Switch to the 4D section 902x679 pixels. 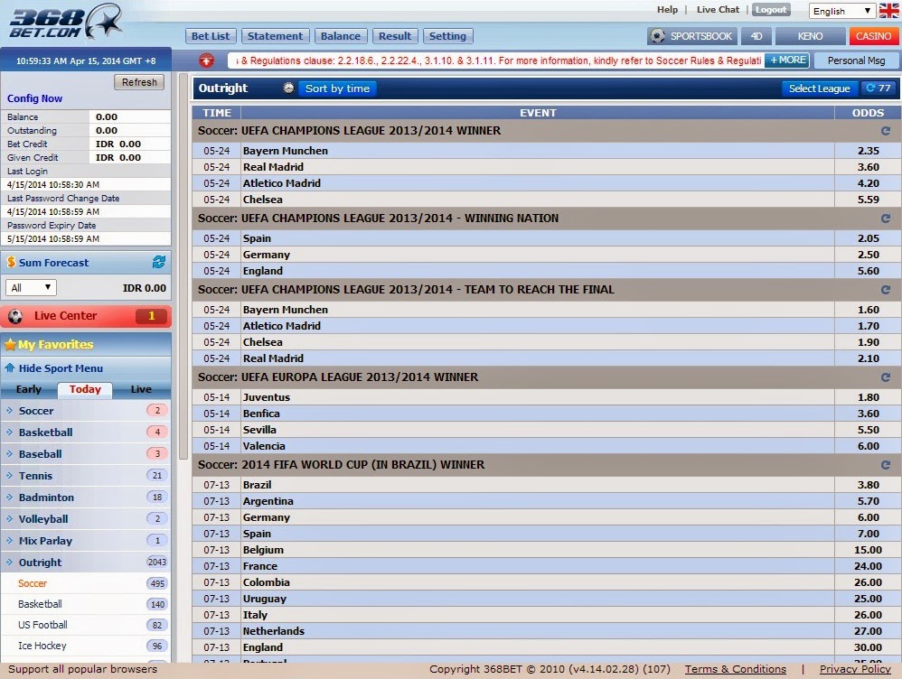pyautogui.click(x=756, y=36)
